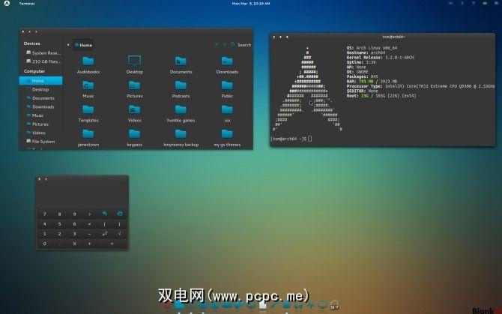Click the Activities logo in top bar
502x314 pixels.
pos(7,3)
